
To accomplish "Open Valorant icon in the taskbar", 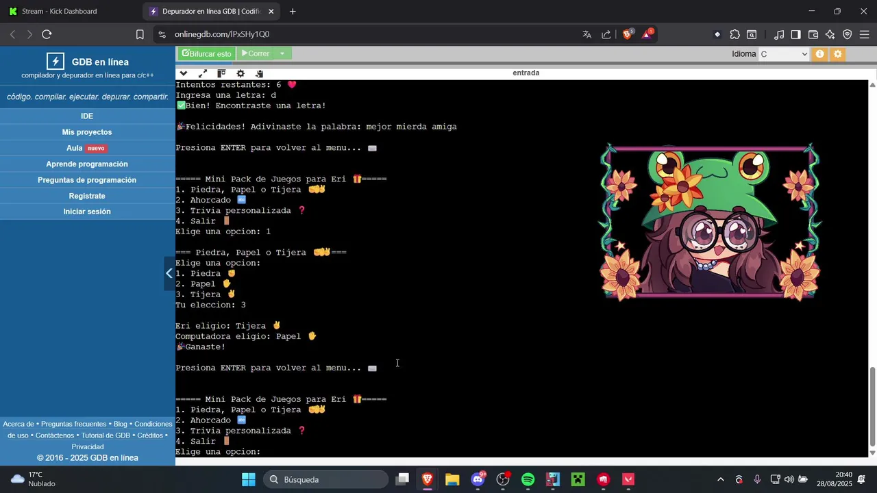I will pyautogui.click(x=628, y=479).
